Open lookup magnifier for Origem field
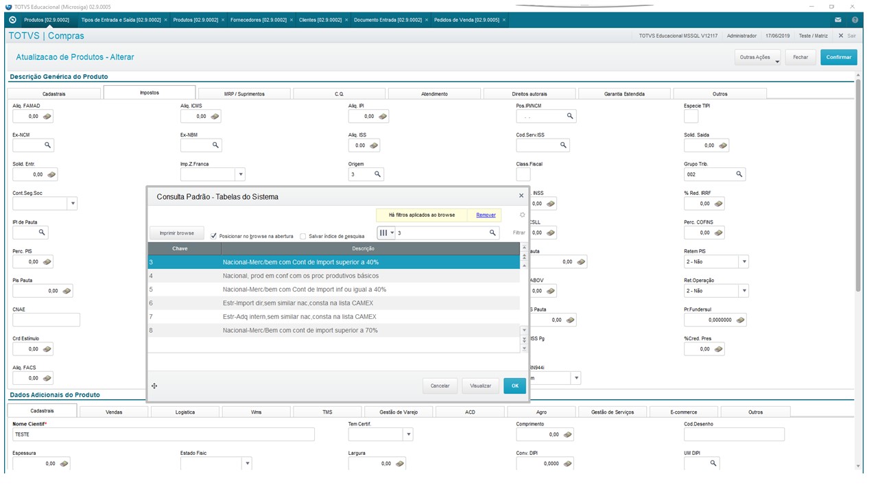Image resolution: width=878 pixels, height=494 pixels. [377, 174]
